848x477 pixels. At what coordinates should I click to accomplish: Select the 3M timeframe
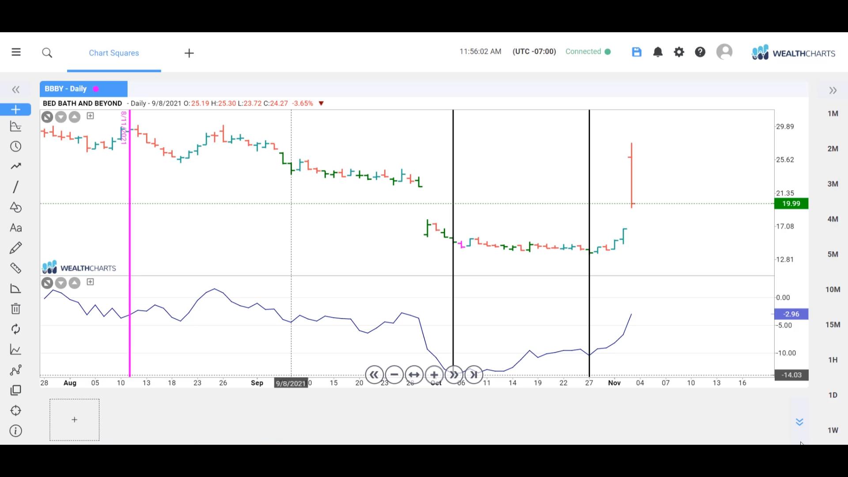coord(833,184)
